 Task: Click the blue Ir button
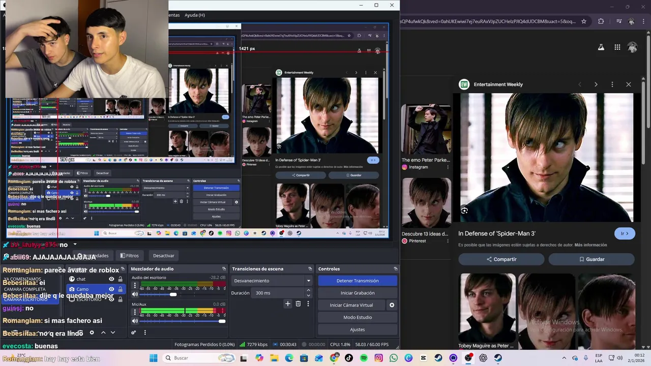625,233
